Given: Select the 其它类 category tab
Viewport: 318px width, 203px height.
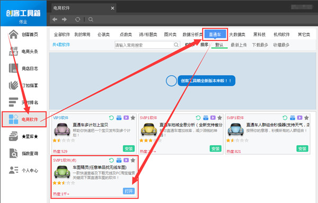Looking at the screenshot, I should [304, 34].
